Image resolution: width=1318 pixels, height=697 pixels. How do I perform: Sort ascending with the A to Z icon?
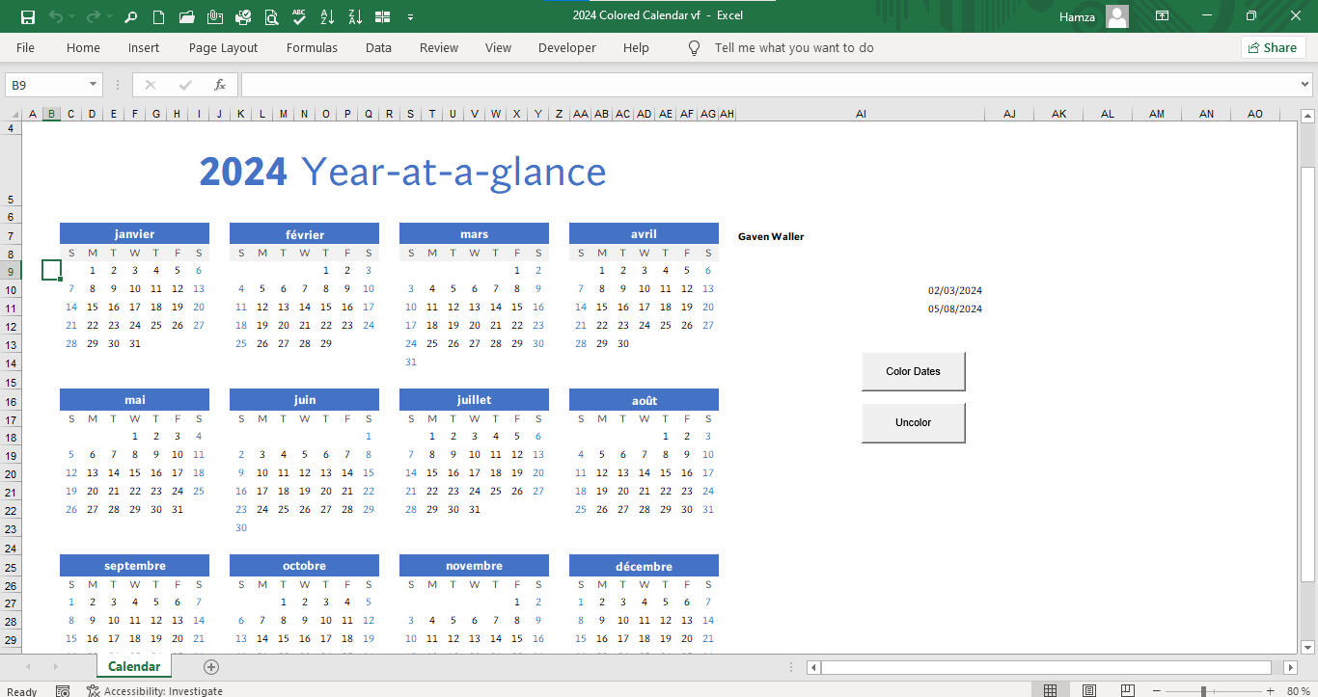327,16
